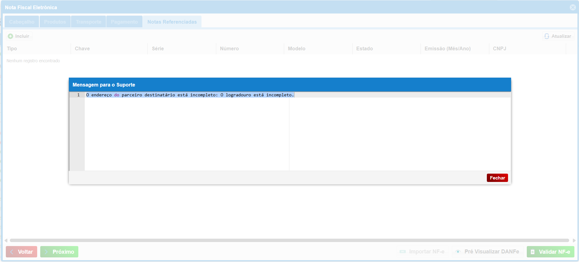The image size is (579, 262).
Task: Click the Validar NF-e document icon
Action: [533, 252]
